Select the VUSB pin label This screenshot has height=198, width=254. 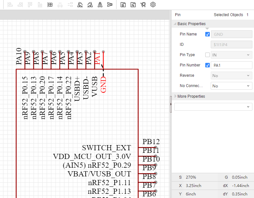(x=95, y=87)
